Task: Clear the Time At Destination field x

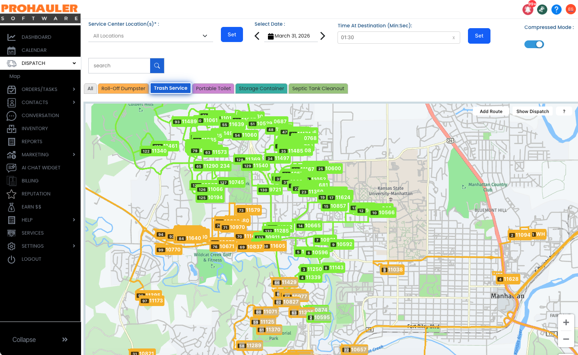Action: 454,38
